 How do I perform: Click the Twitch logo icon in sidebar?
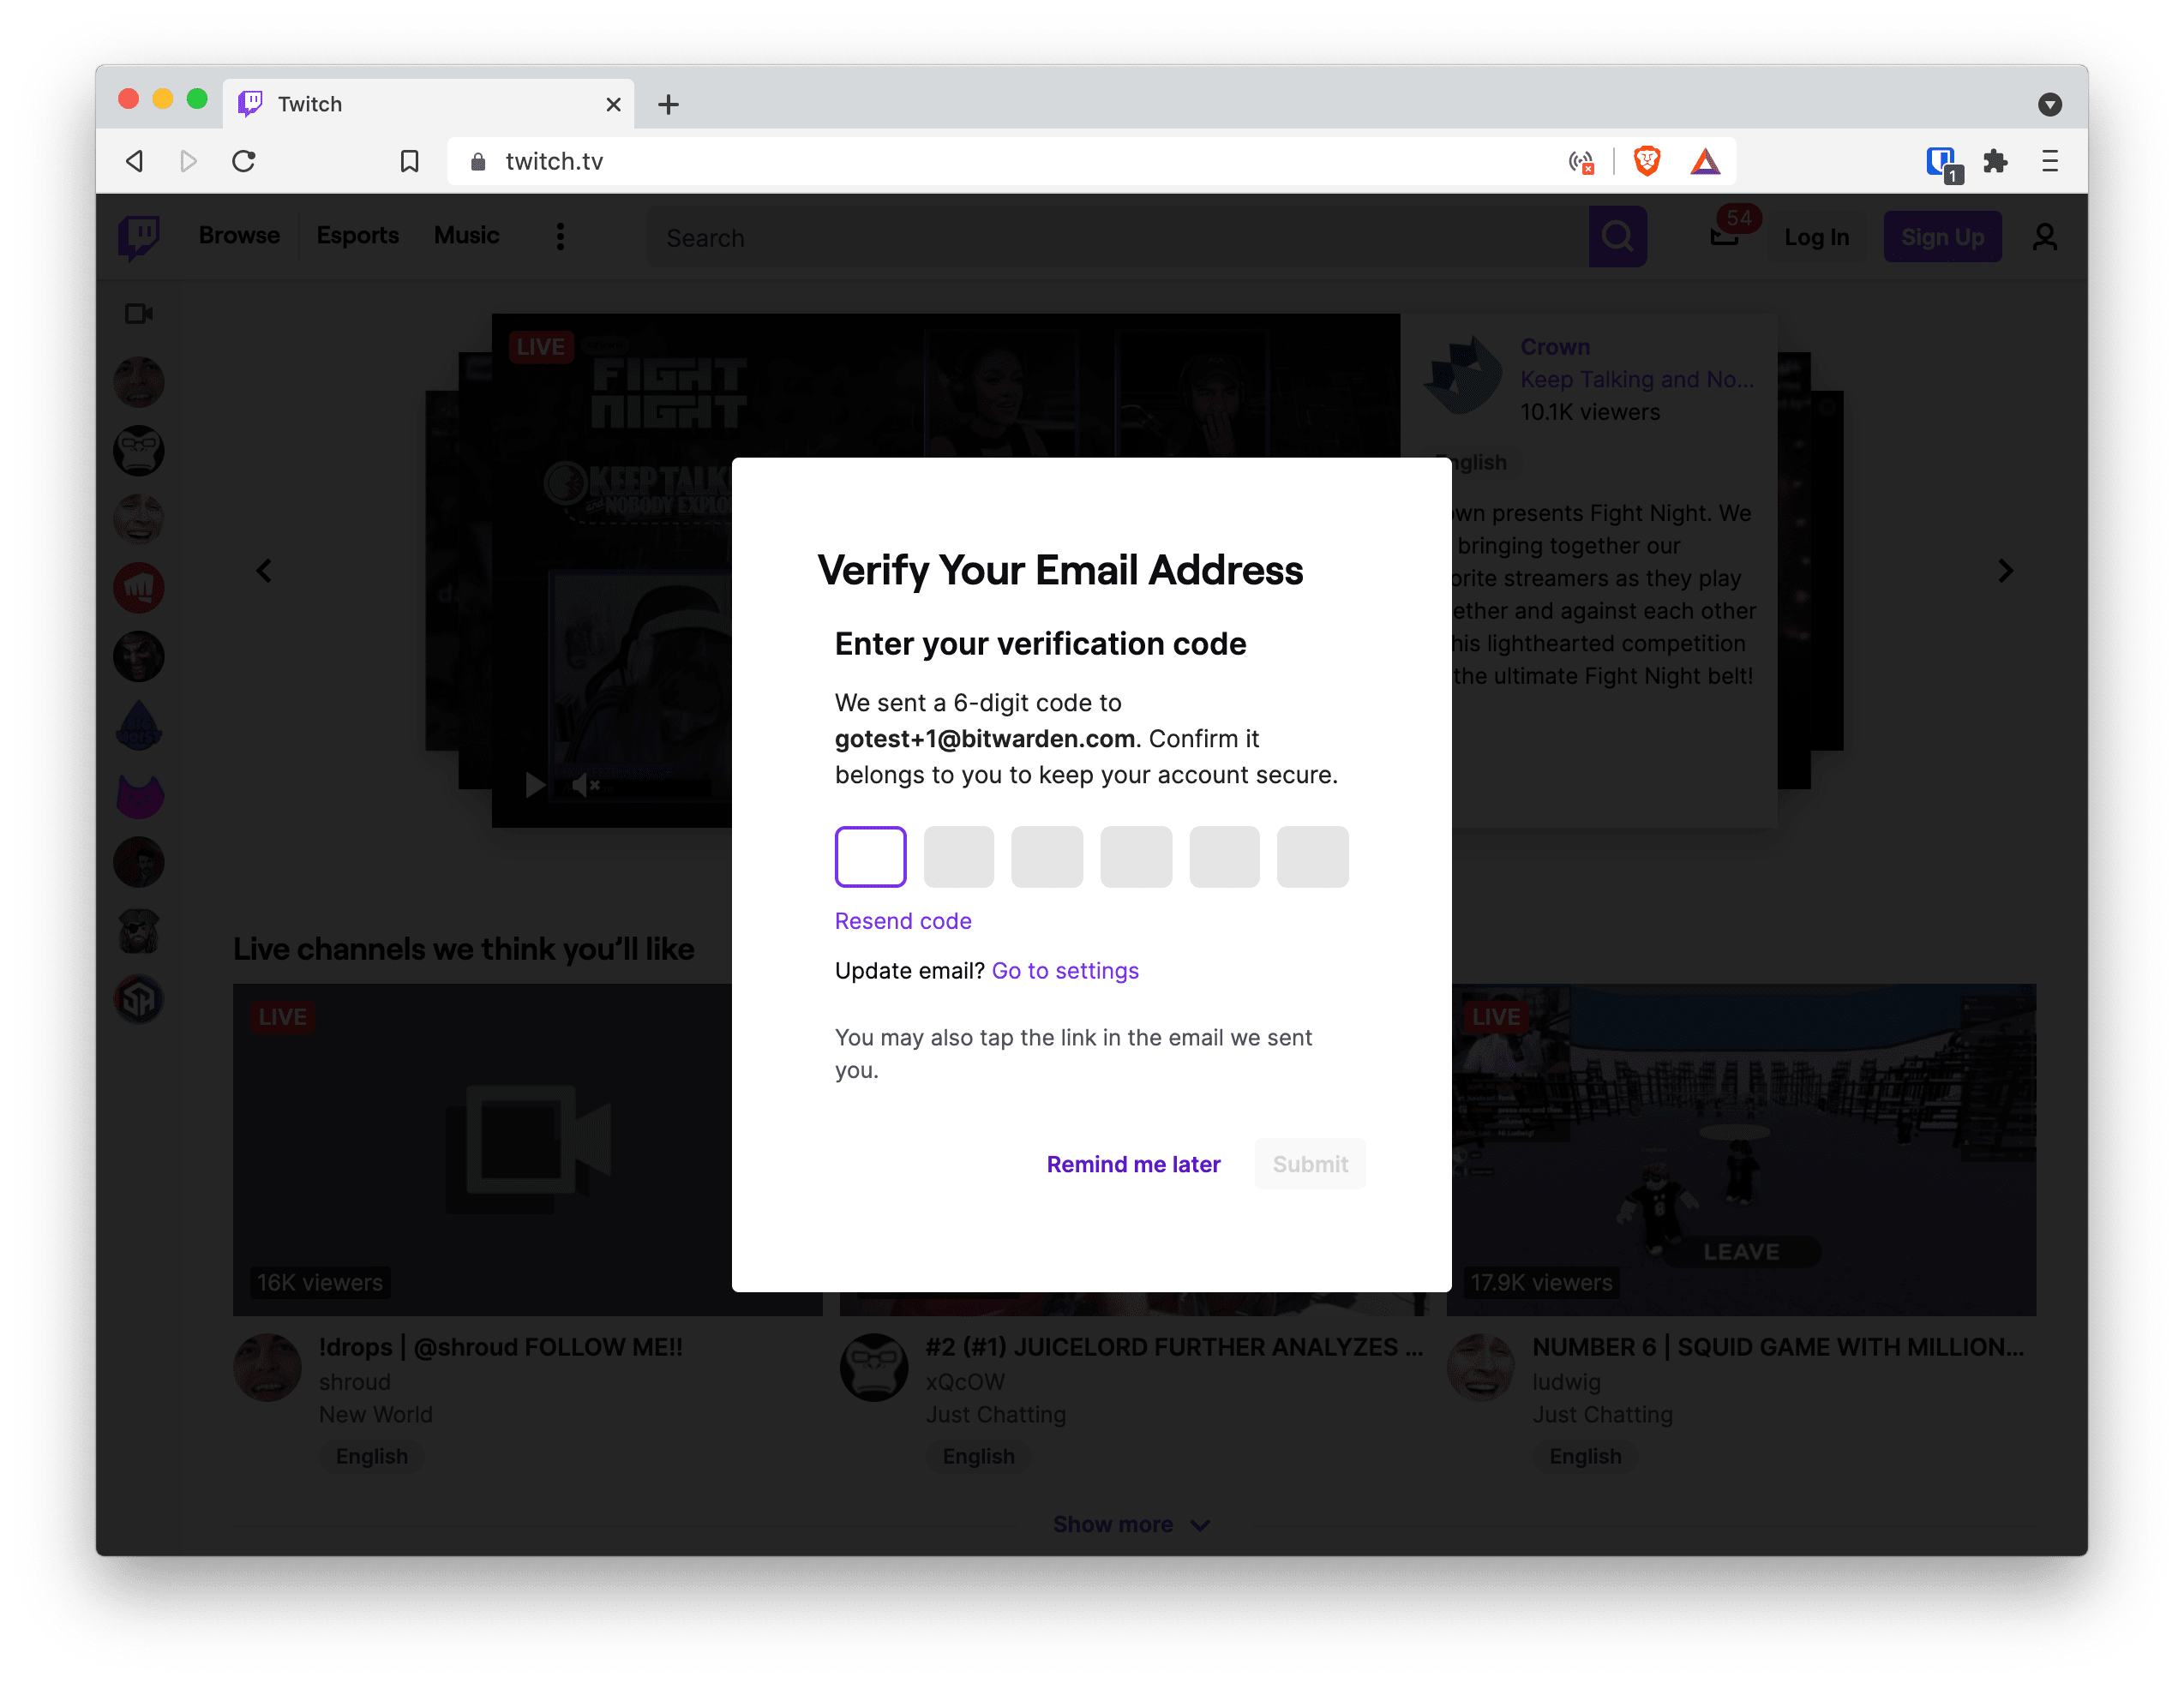pos(140,235)
